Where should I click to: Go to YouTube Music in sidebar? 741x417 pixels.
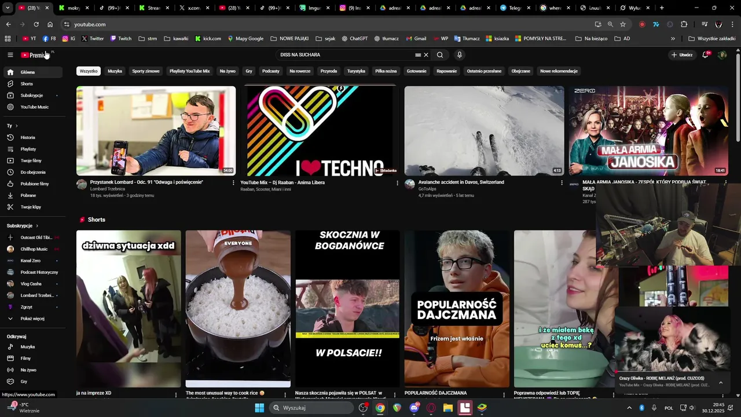tap(34, 107)
